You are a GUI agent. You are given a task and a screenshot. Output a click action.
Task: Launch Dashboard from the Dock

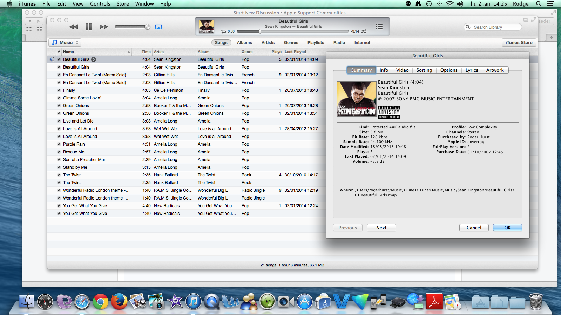tap(45, 301)
